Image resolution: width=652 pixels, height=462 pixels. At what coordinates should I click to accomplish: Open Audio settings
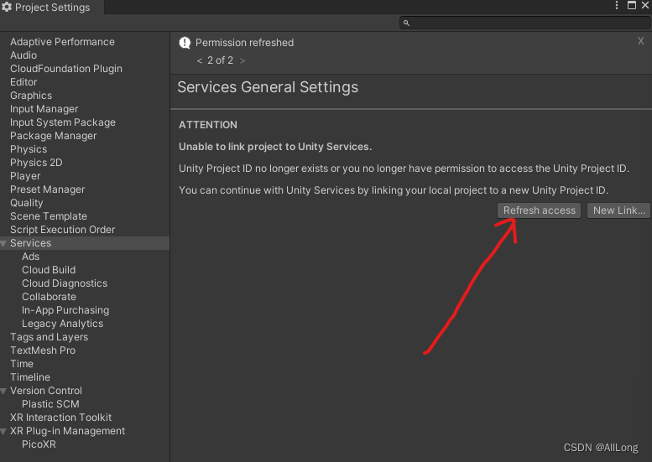[23, 55]
